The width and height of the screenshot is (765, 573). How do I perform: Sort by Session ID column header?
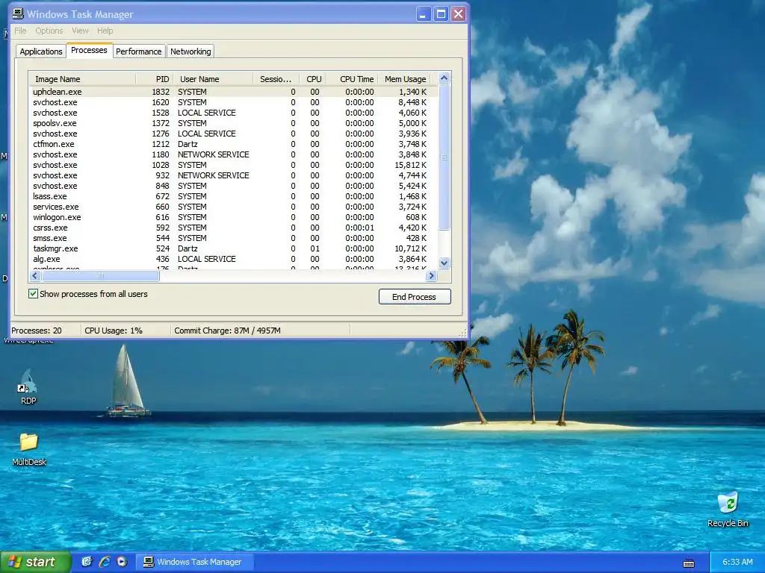[276, 79]
